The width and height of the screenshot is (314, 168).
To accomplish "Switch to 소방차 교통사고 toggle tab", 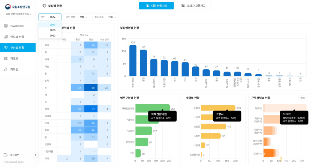I will [193, 6].
